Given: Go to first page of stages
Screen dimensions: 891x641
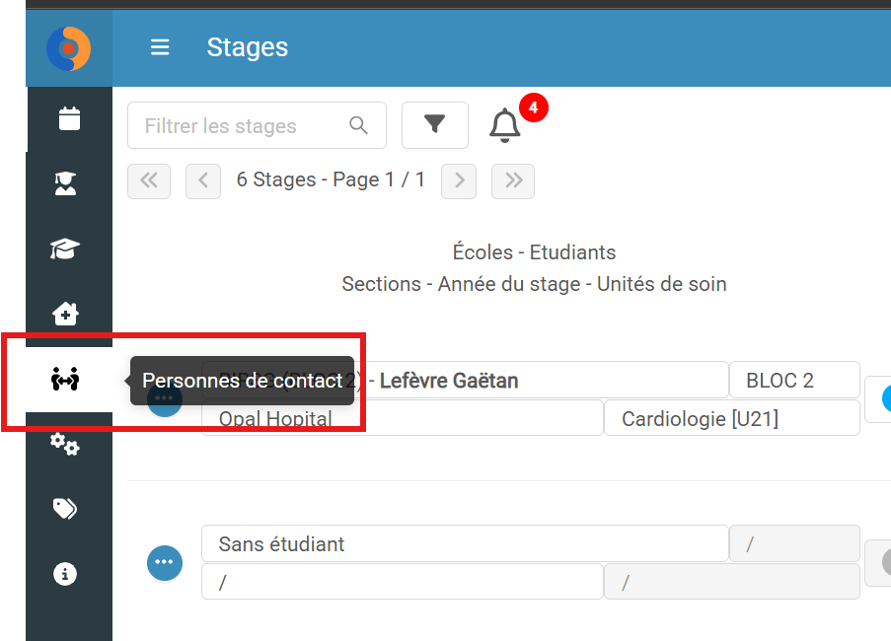Looking at the screenshot, I should point(149,181).
